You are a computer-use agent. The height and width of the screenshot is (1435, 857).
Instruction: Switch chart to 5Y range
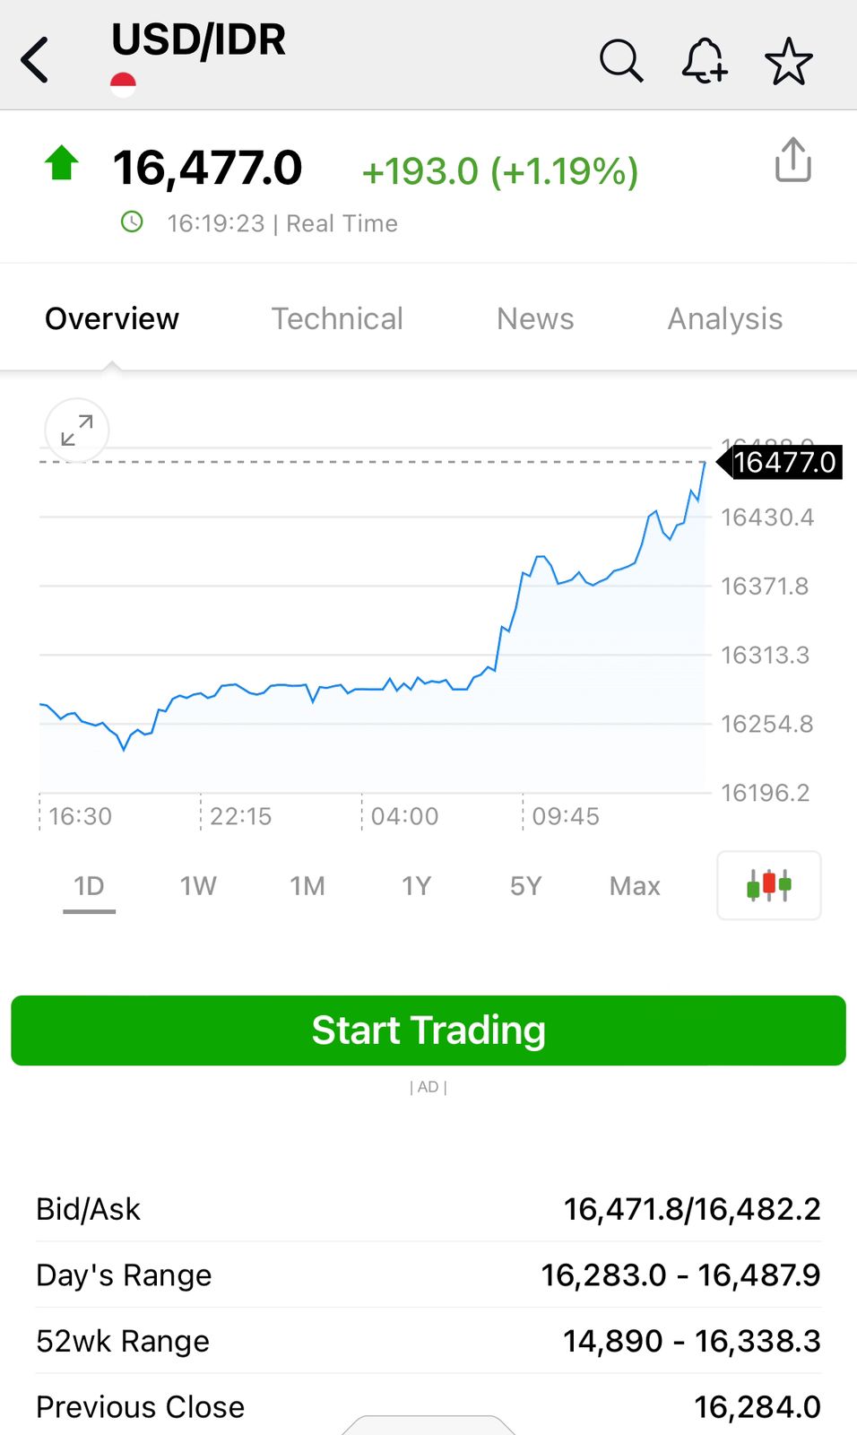[x=526, y=886]
